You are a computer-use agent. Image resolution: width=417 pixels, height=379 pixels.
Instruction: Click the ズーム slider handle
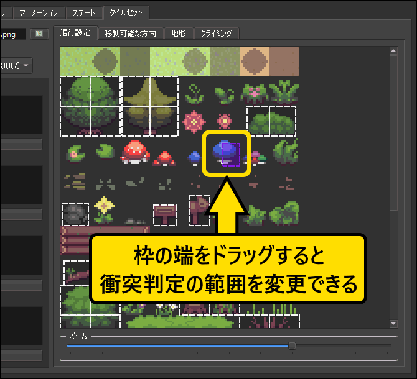pos(292,345)
